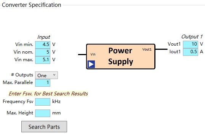Click the kHz unit label
The width and height of the screenshot is (205, 138).
(56, 102)
